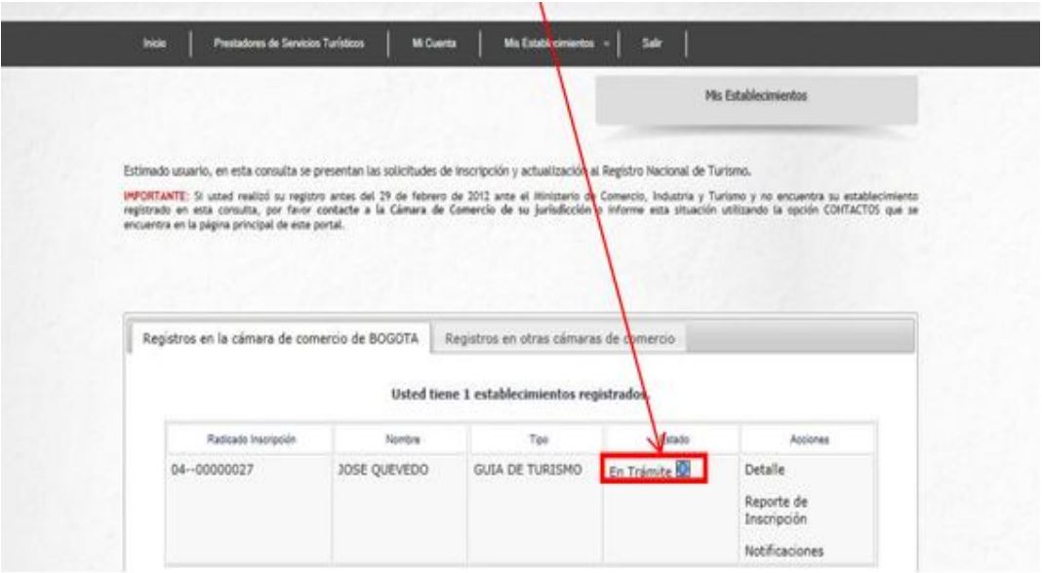Click the Mis Establecimientos page title banner
1042x573 pixels.
click(756, 98)
